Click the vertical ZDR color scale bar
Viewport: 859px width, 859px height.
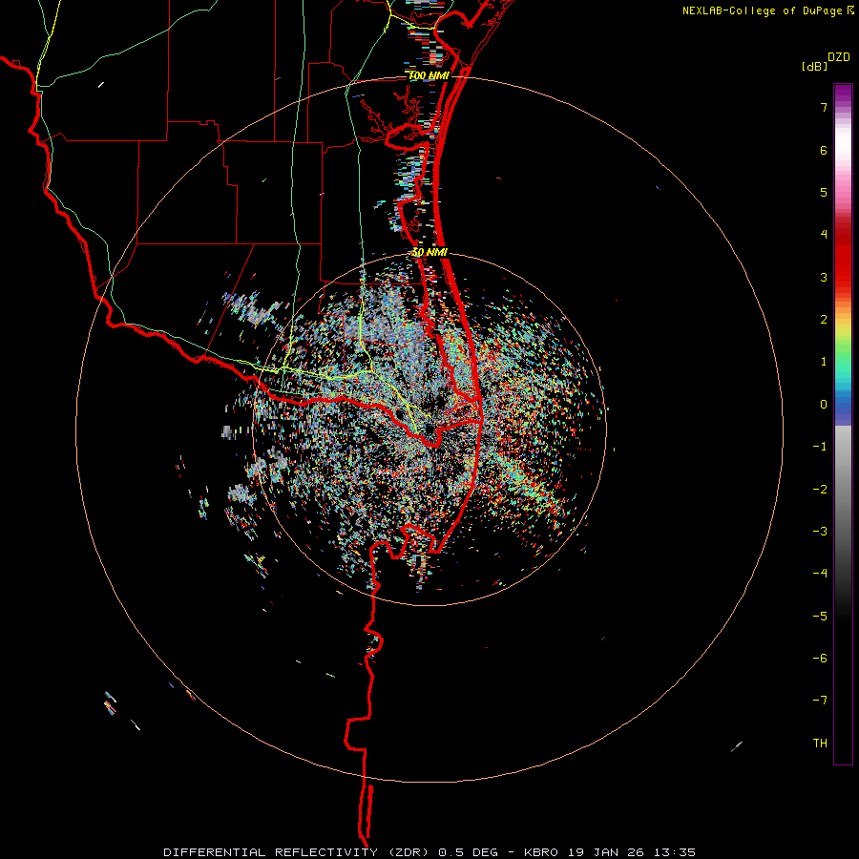click(x=843, y=424)
